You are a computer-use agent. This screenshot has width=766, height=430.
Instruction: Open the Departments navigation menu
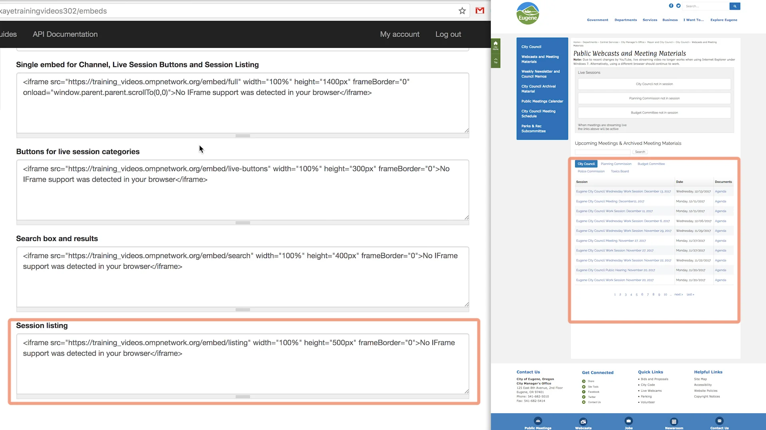tap(625, 20)
